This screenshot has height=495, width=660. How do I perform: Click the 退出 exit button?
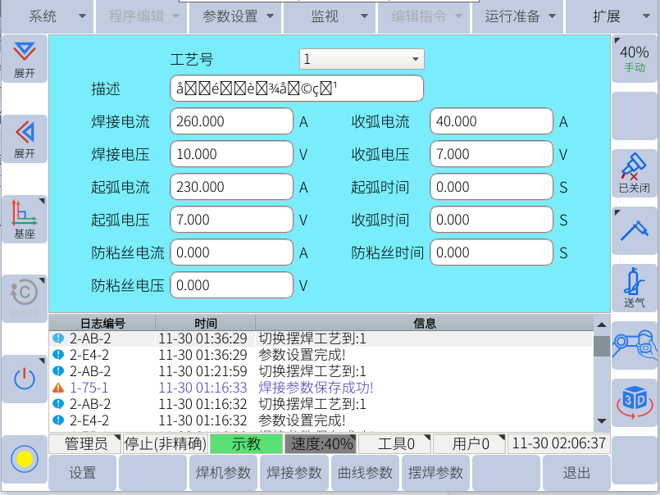coord(576,473)
